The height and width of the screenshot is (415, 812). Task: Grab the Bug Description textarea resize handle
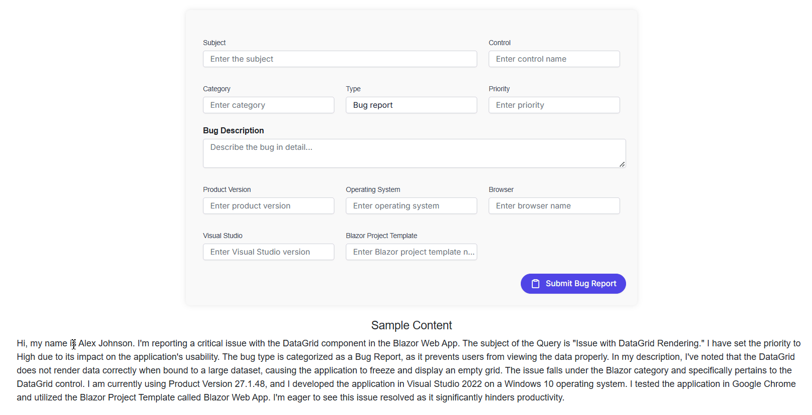[x=622, y=164]
